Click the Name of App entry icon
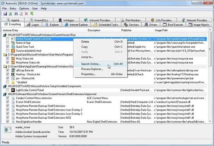This screenshot has height=146, width=214. [13, 43]
